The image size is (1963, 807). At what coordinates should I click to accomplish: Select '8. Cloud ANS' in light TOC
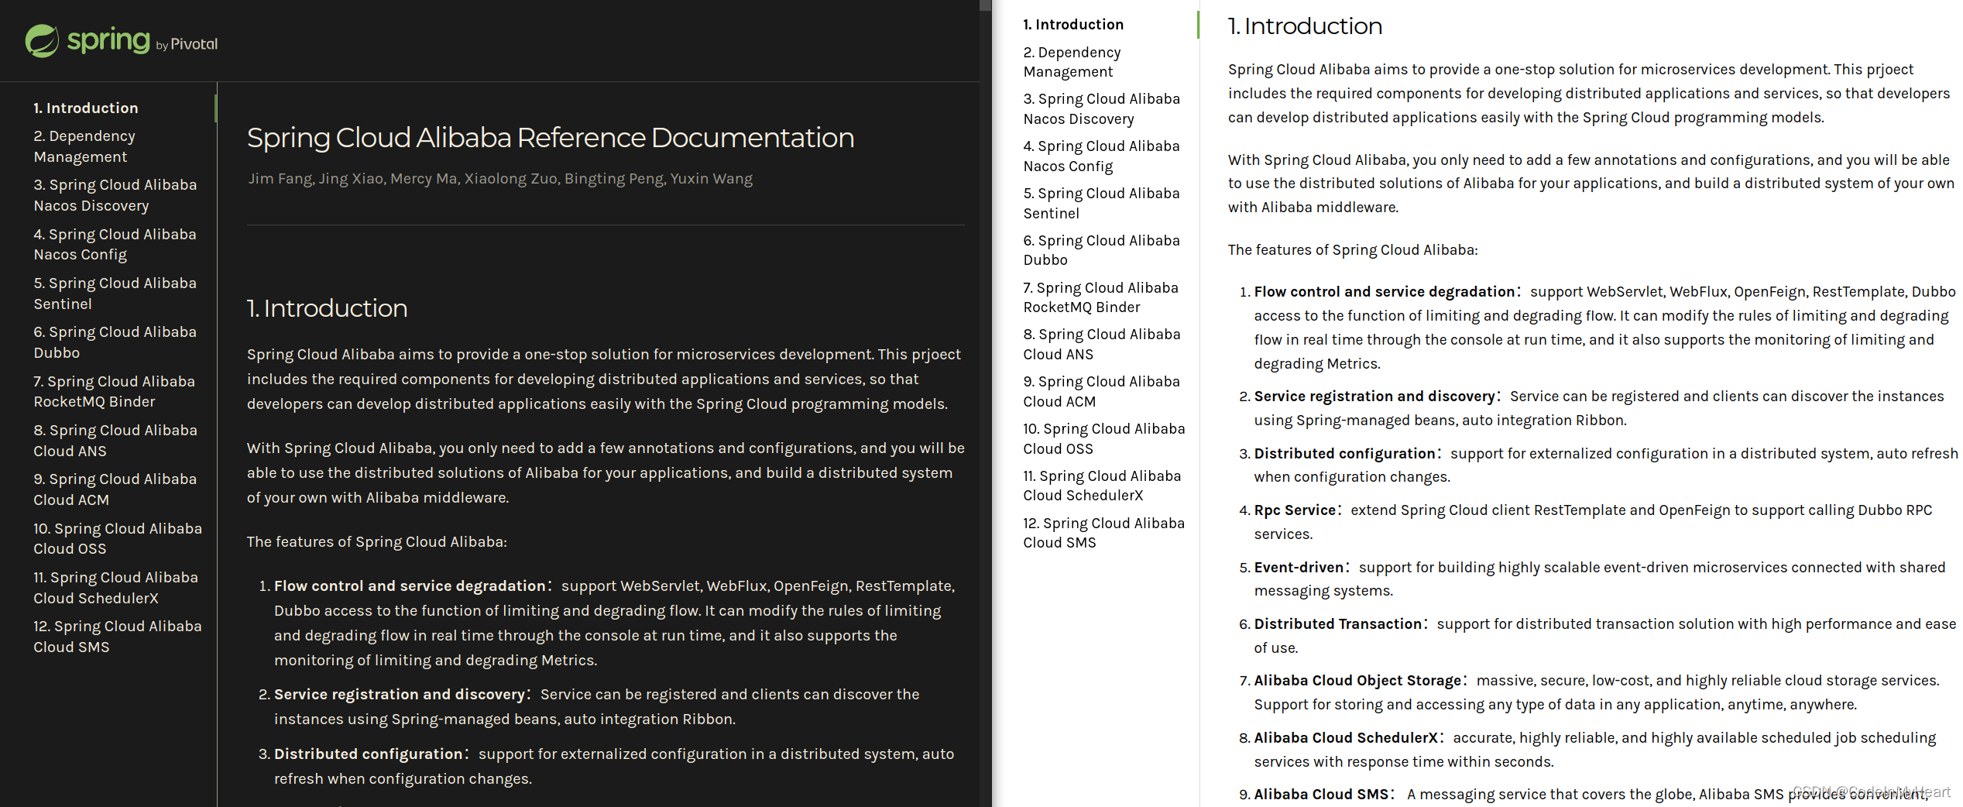click(x=1102, y=344)
